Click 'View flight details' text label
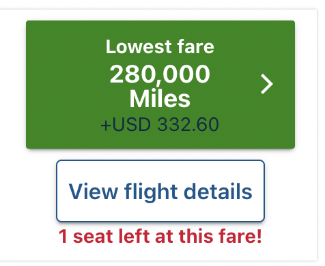 [x=160, y=192]
